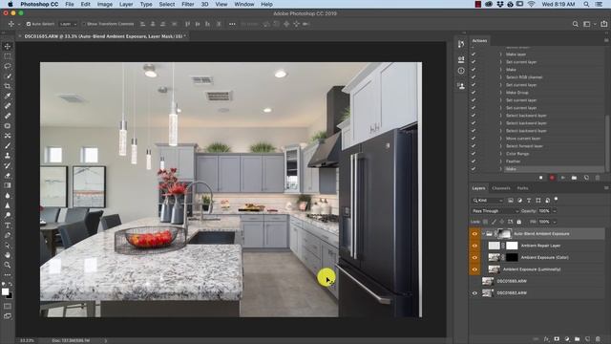Filter layers by pixel layer type
This screenshot has width=611, height=344.
511,201
